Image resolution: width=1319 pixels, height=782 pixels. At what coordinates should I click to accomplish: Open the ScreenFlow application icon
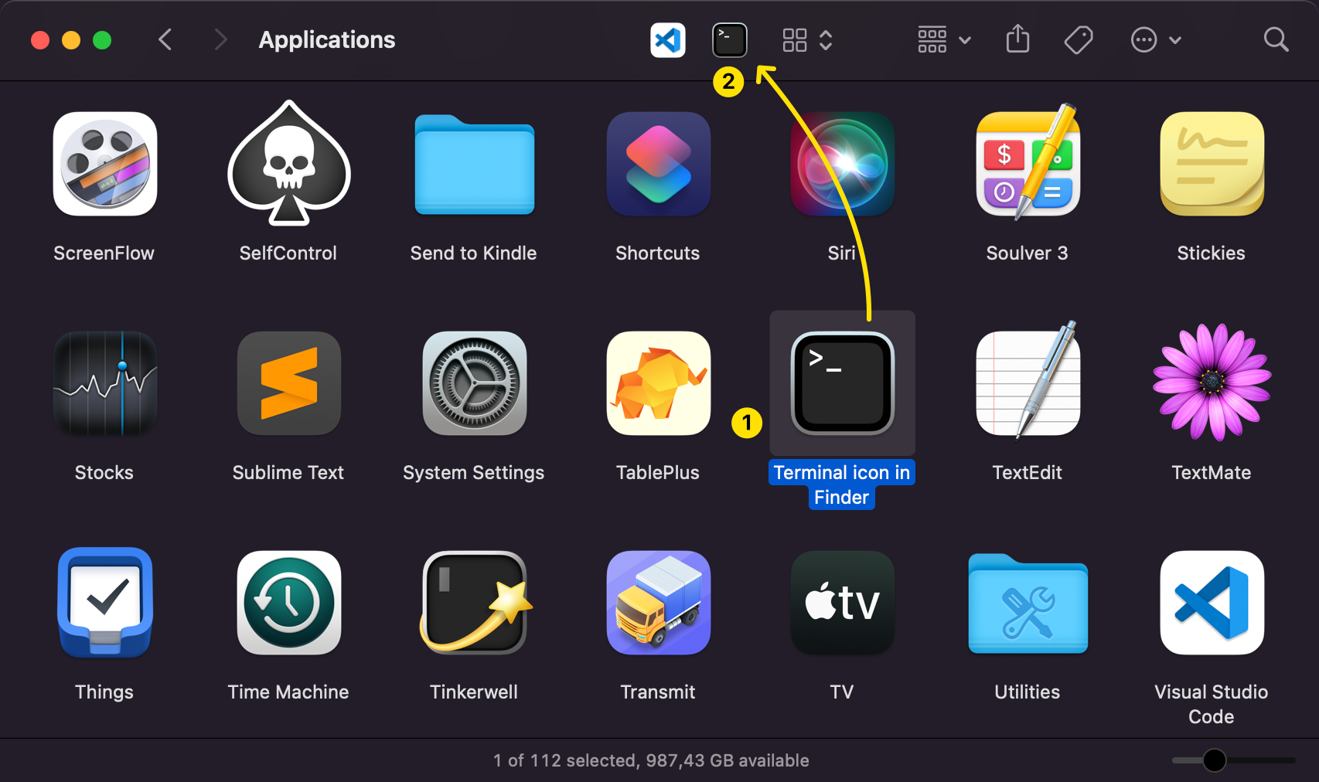point(105,165)
